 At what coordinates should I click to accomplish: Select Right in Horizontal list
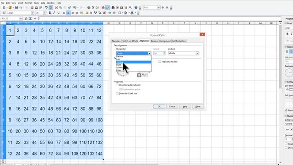(x=134, y=65)
